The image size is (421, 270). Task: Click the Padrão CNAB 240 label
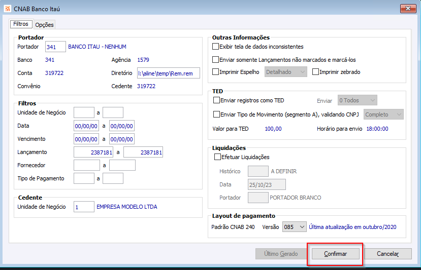pos(233,227)
